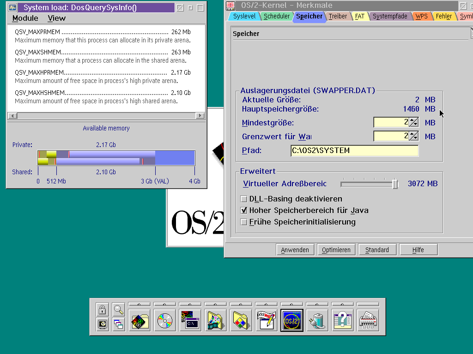This screenshot has width=473, height=354.
Task: Expand the drawer above the CD icon
Action: point(165,304)
